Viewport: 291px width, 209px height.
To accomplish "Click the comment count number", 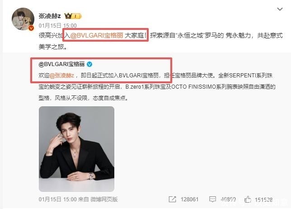I will tap(229, 199).
